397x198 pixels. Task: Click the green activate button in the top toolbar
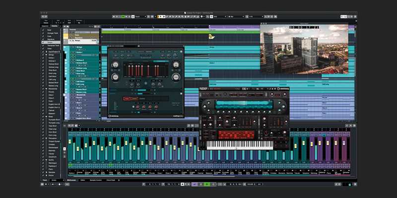point(123,17)
